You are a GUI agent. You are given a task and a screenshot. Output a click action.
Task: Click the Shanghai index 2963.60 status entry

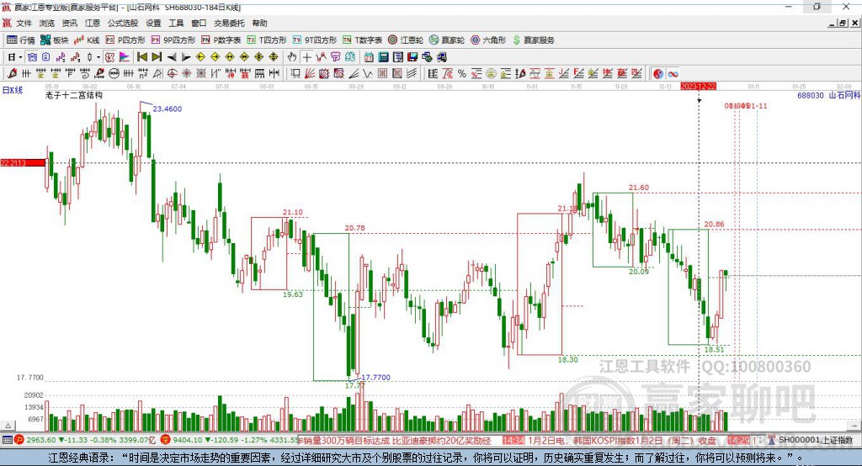coord(85,440)
